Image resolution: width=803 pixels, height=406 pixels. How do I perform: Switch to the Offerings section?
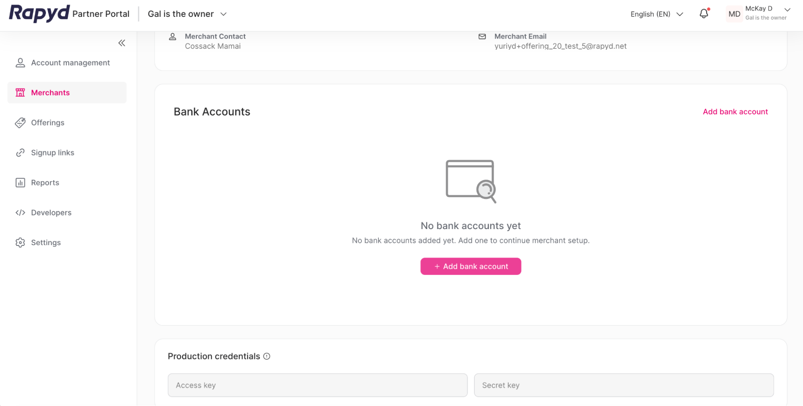tap(48, 123)
